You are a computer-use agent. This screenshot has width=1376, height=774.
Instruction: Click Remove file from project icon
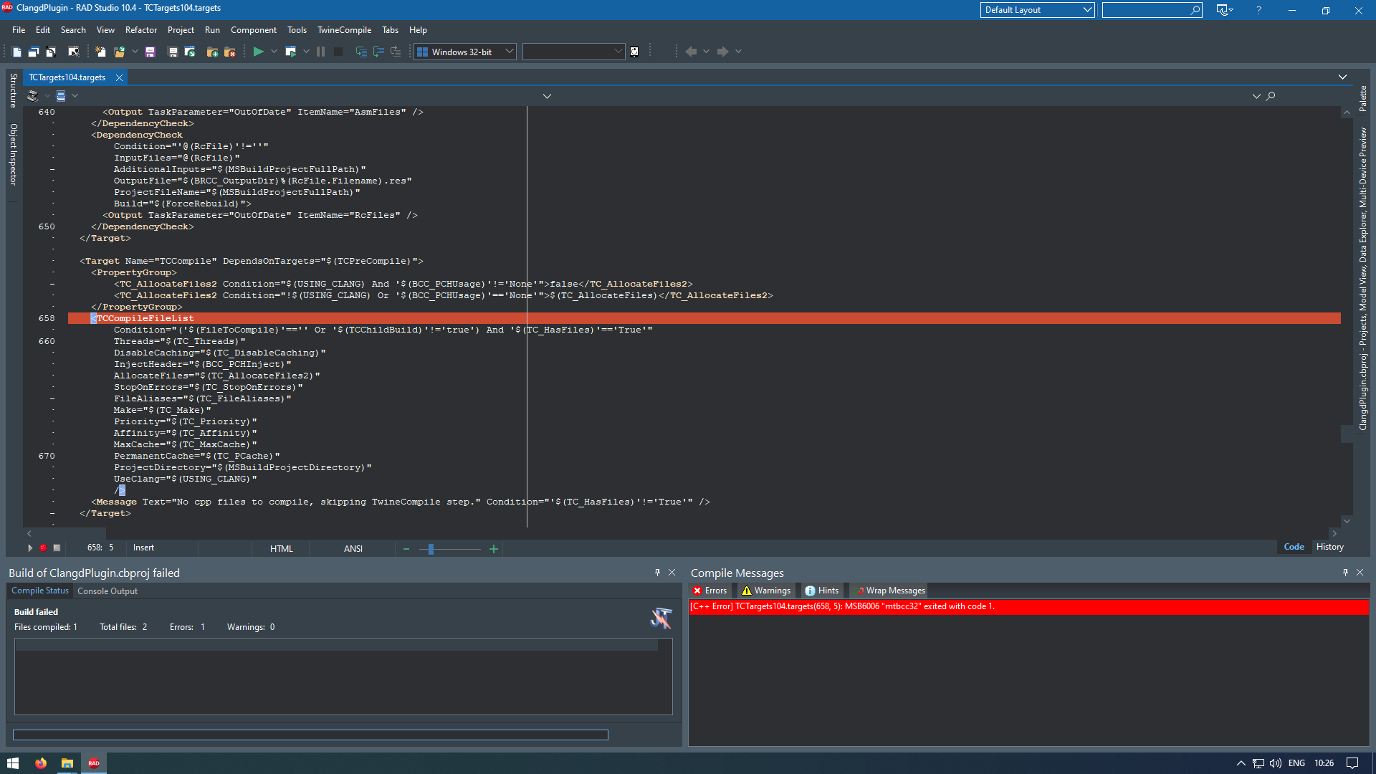(229, 52)
